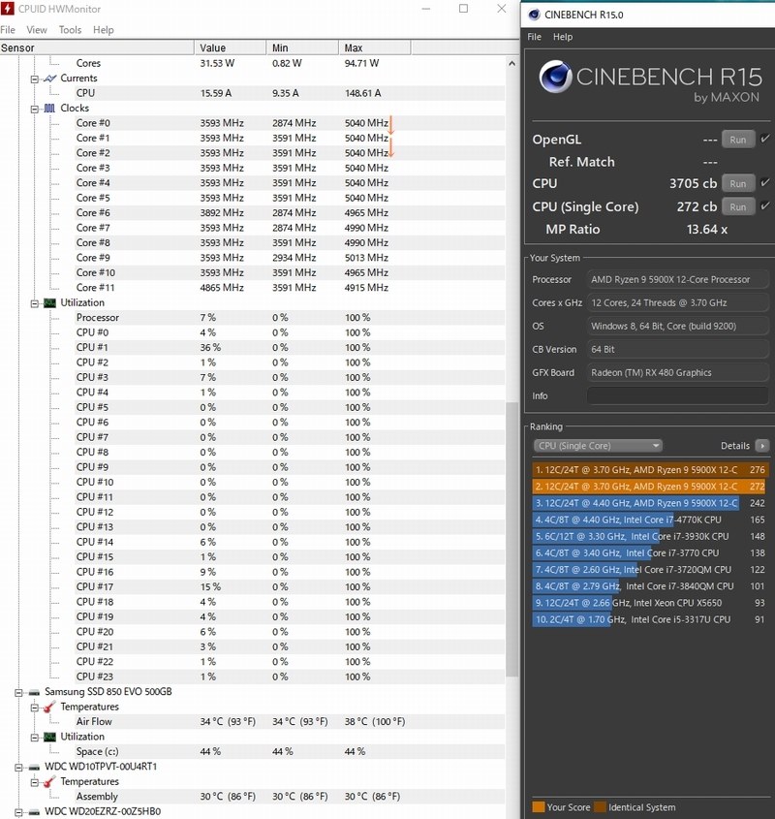Toggle the CPU (Single Core) test checkmark
This screenshot has width=775, height=819.
pos(765,205)
